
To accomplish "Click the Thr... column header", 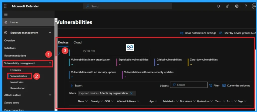I will click(x=218, y=101).
